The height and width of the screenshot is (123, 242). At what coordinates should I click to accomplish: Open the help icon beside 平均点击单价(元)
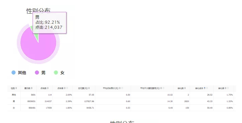[x=122, y=88]
